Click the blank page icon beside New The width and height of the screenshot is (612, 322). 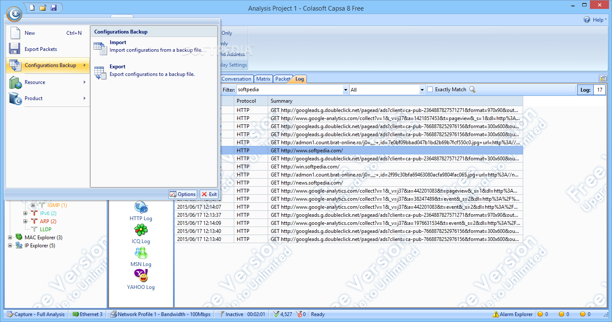[x=15, y=33]
